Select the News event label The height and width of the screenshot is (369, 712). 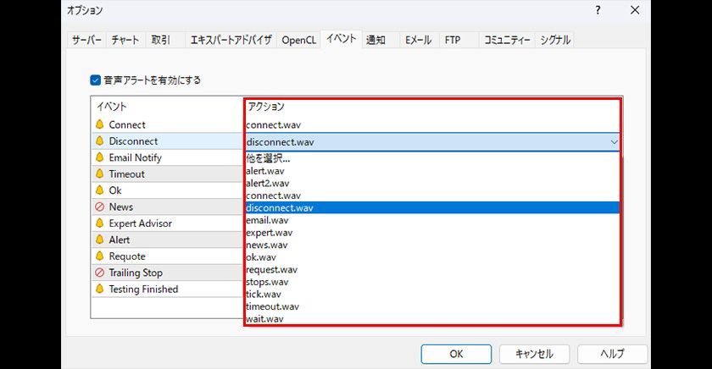120,207
